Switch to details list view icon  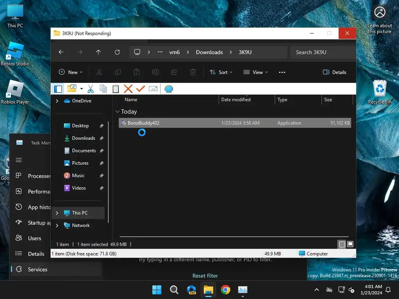pos(342,244)
